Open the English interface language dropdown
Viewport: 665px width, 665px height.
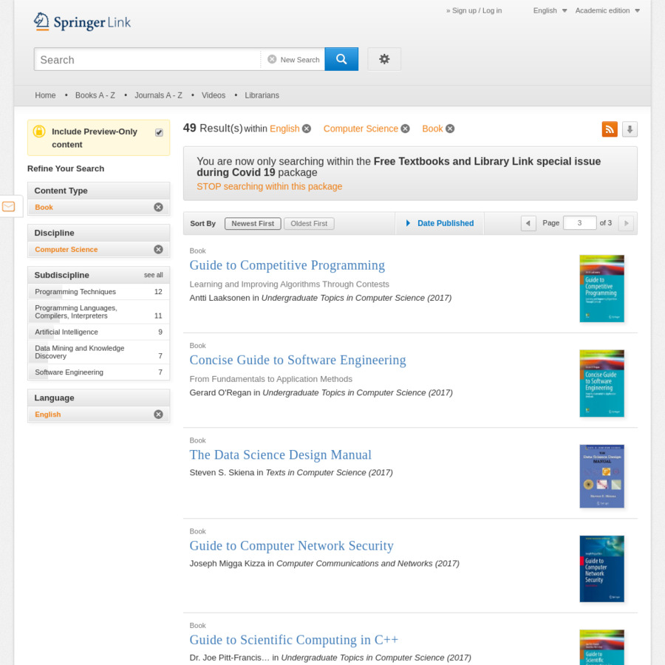(x=550, y=10)
